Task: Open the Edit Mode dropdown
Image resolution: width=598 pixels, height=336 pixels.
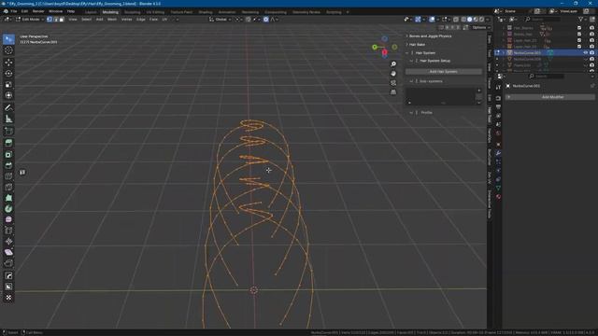Action: click(x=29, y=20)
